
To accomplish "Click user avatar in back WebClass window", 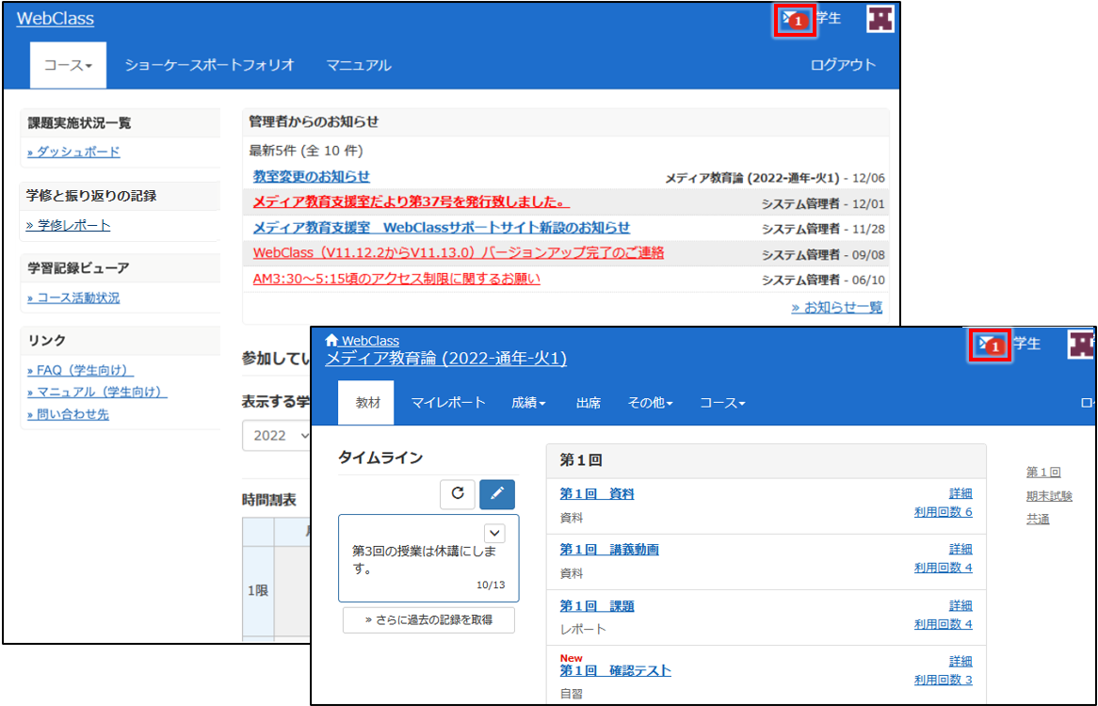I will pos(880,19).
